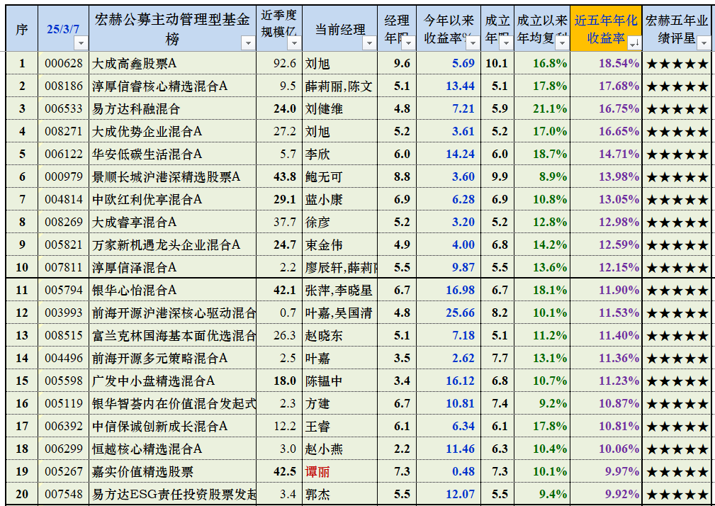The image size is (715, 506).
Task: Open filter dropdown on 宏赫公募主动管理型基金榜 column
Action: pos(248,43)
